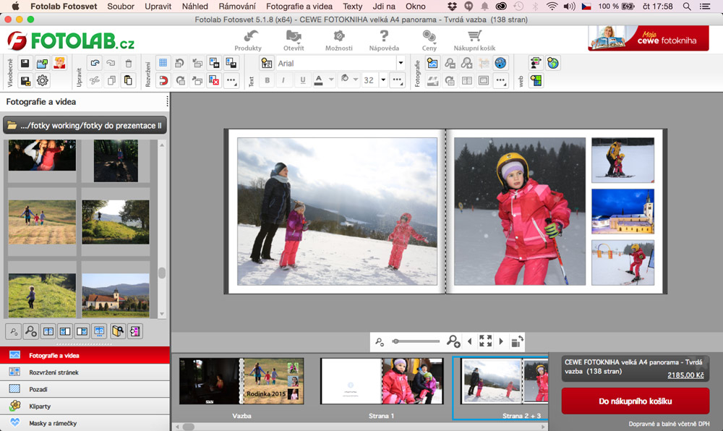Click the page zoom slider
Viewport: 723px width, 431px height.
[416, 341]
